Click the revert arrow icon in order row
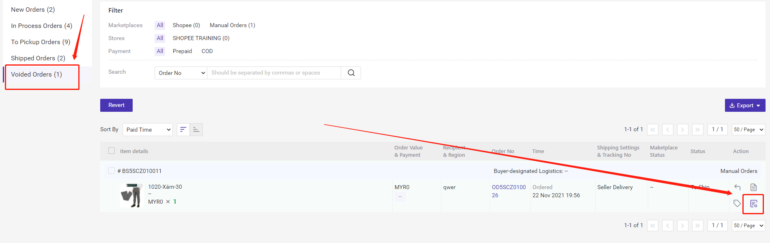 tap(738, 187)
